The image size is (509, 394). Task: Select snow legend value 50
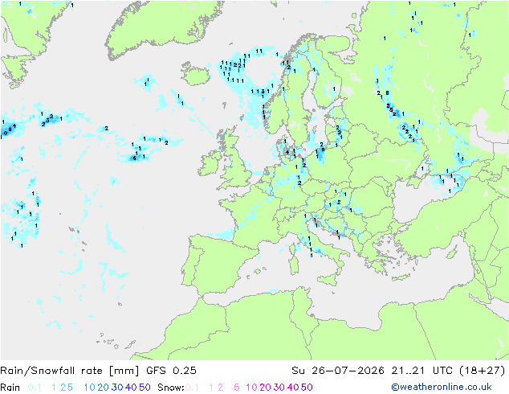pos(307,388)
